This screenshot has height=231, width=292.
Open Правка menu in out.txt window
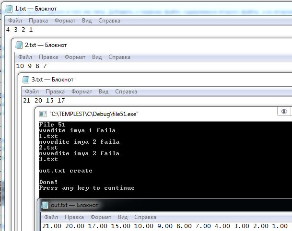coord(74,217)
